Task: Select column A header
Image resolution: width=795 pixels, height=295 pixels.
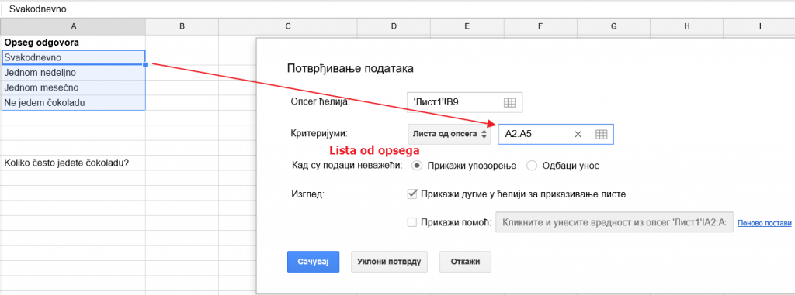Action: pos(74,26)
